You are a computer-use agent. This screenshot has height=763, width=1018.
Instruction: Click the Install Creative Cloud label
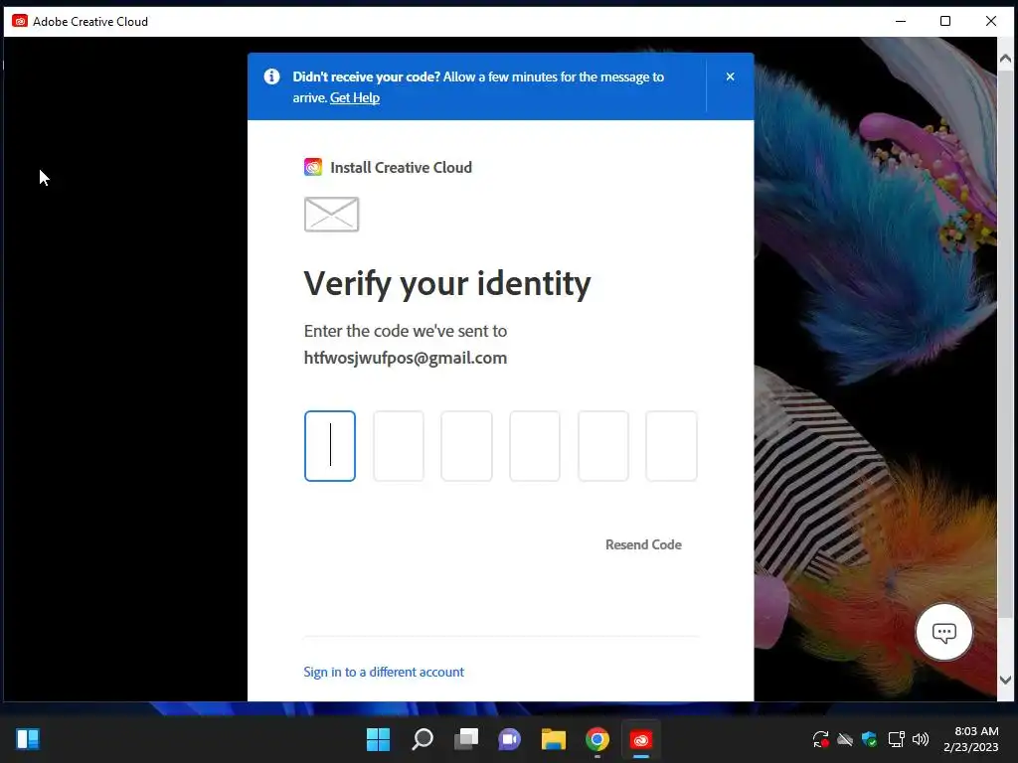pyautogui.click(x=402, y=167)
